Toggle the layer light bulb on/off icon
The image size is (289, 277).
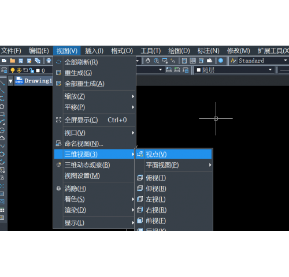click(13, 70)
